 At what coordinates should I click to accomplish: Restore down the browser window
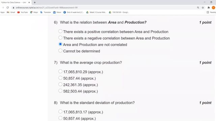coord(211,2)
